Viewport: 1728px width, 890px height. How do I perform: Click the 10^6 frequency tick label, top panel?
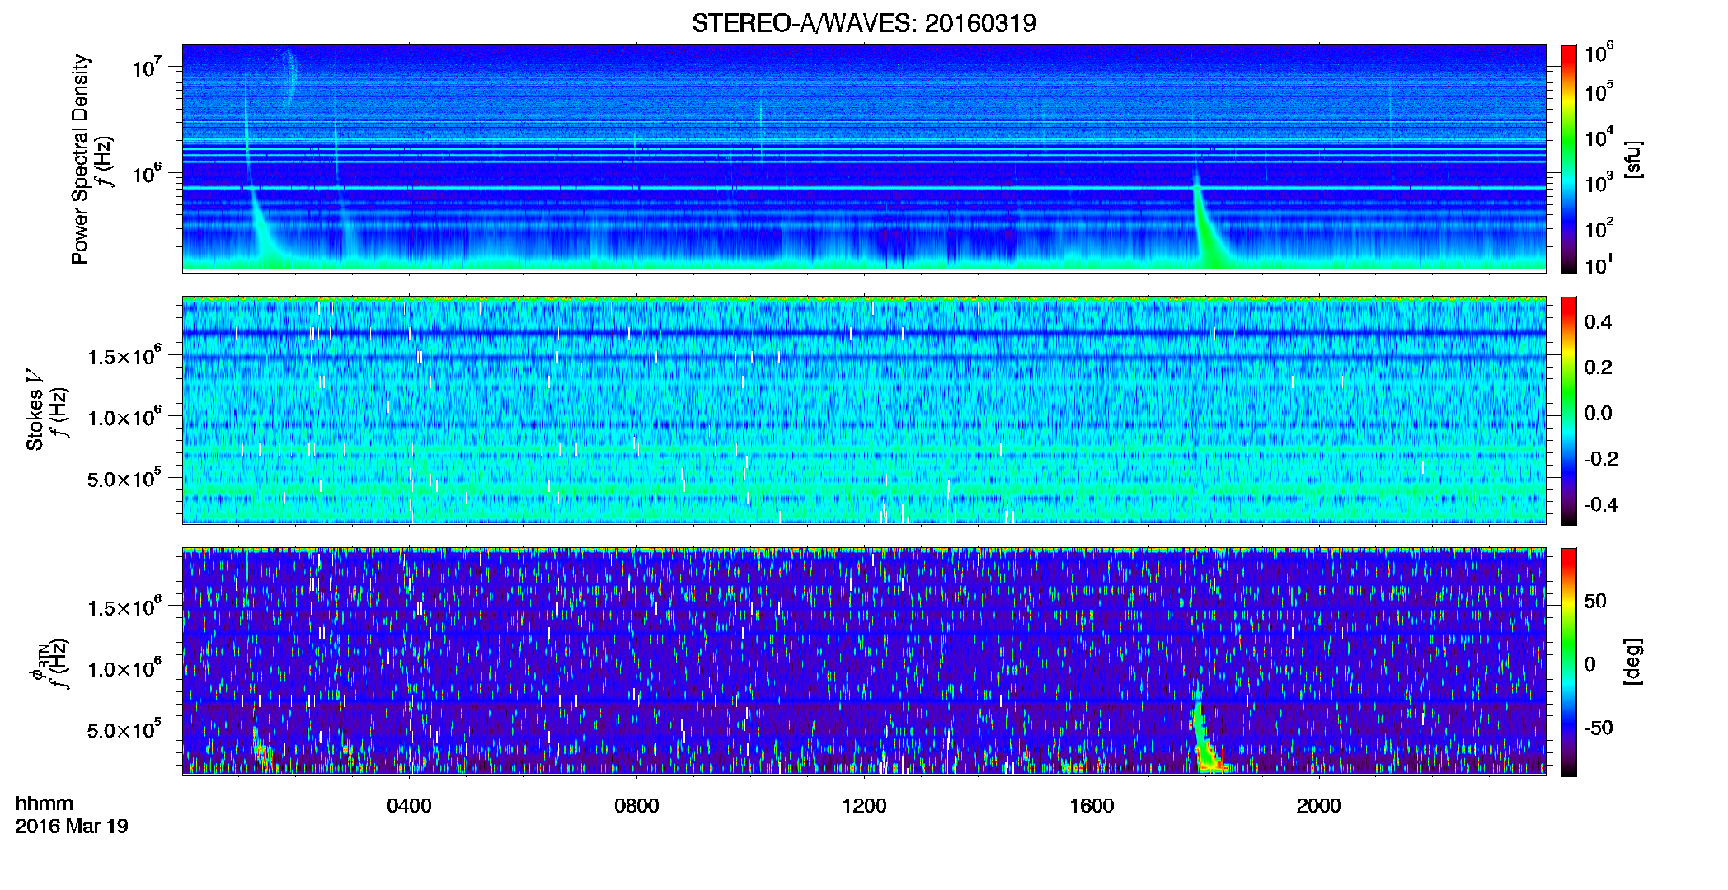147,173
